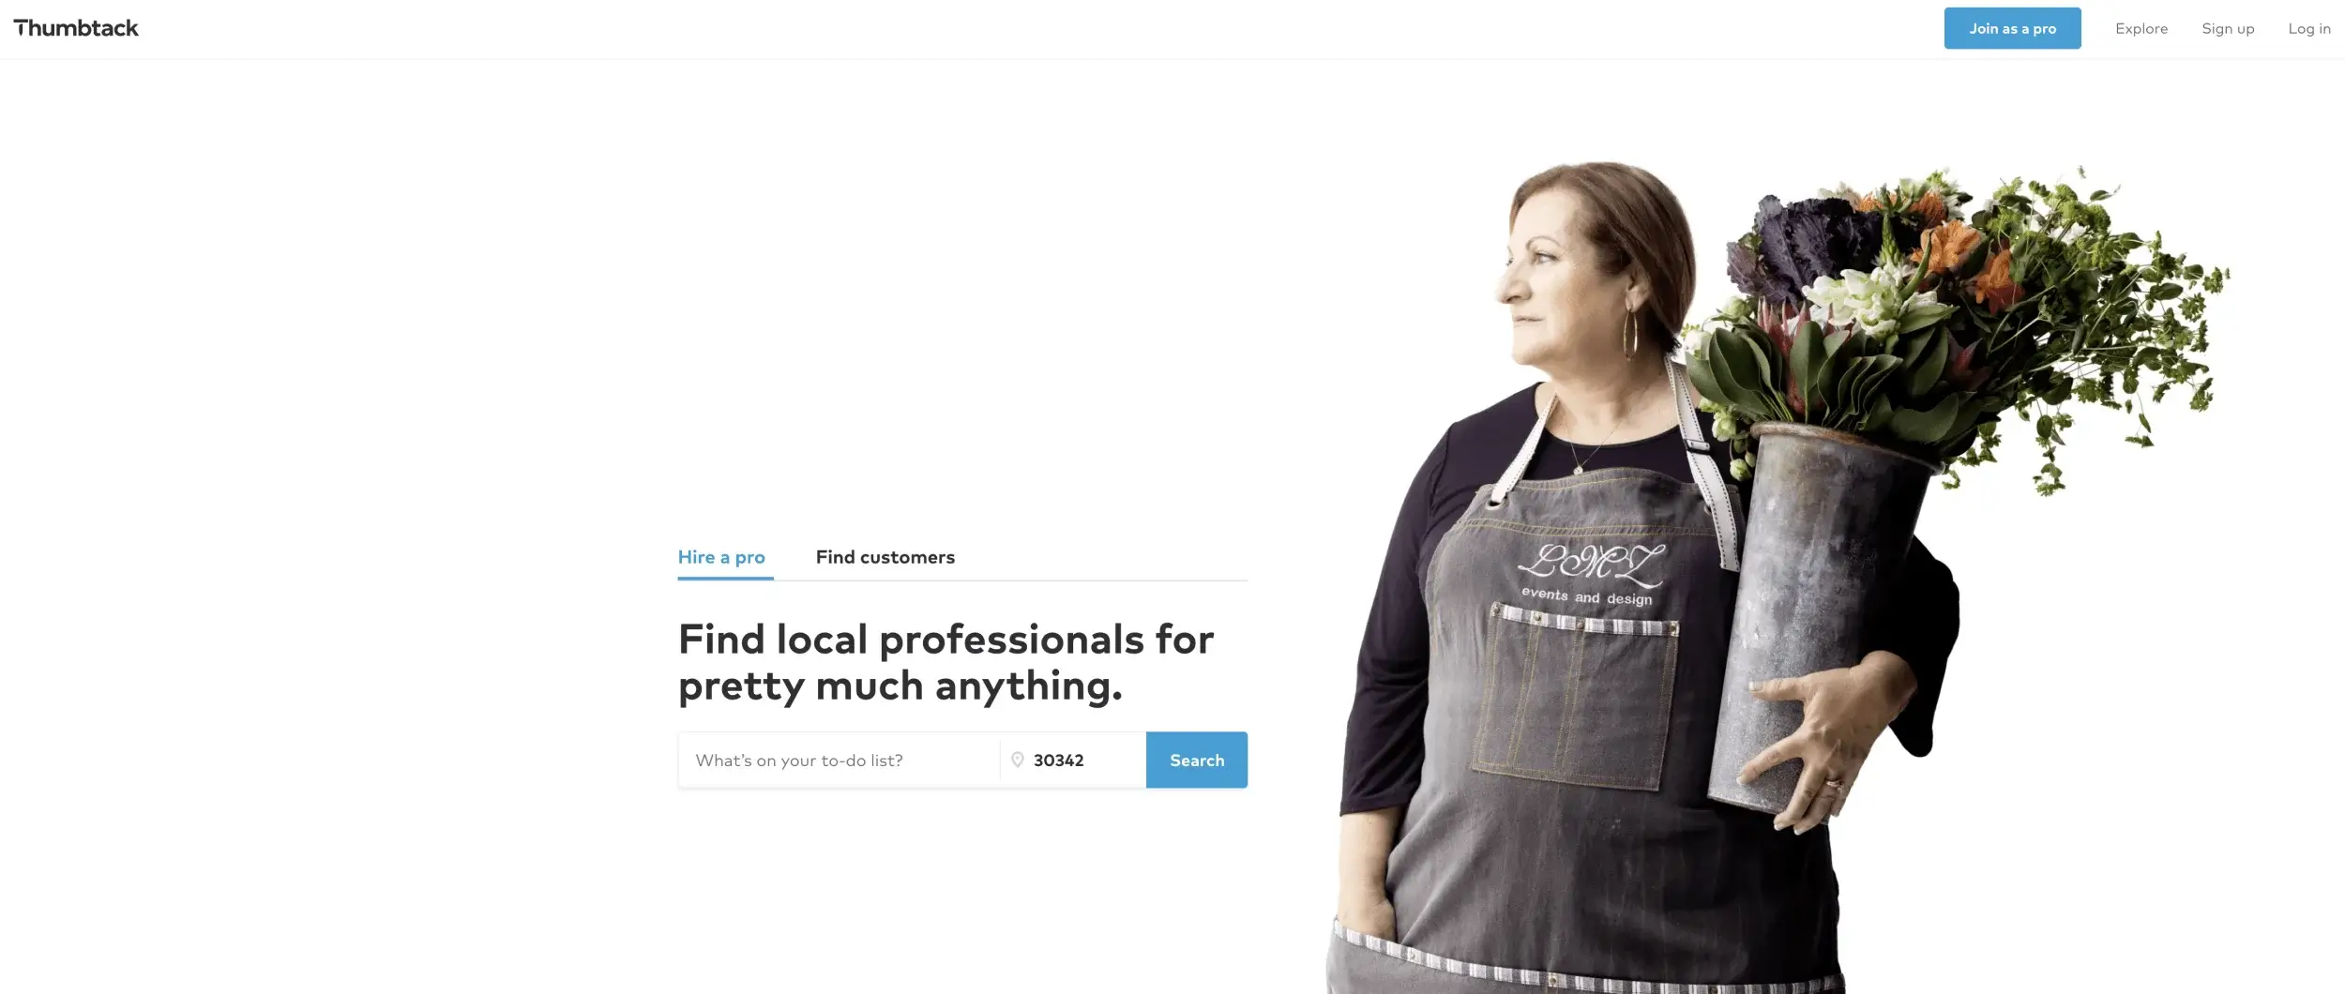Click the apron front pocket
Image resolution: width=2345 pixels, height=994 pixels.
1576,699
